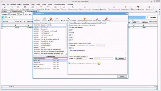Viewport: 161px width, 91px height.
Task: Open Корзина trash in main window
Action: pyautogui.click(x=151, y=17)
